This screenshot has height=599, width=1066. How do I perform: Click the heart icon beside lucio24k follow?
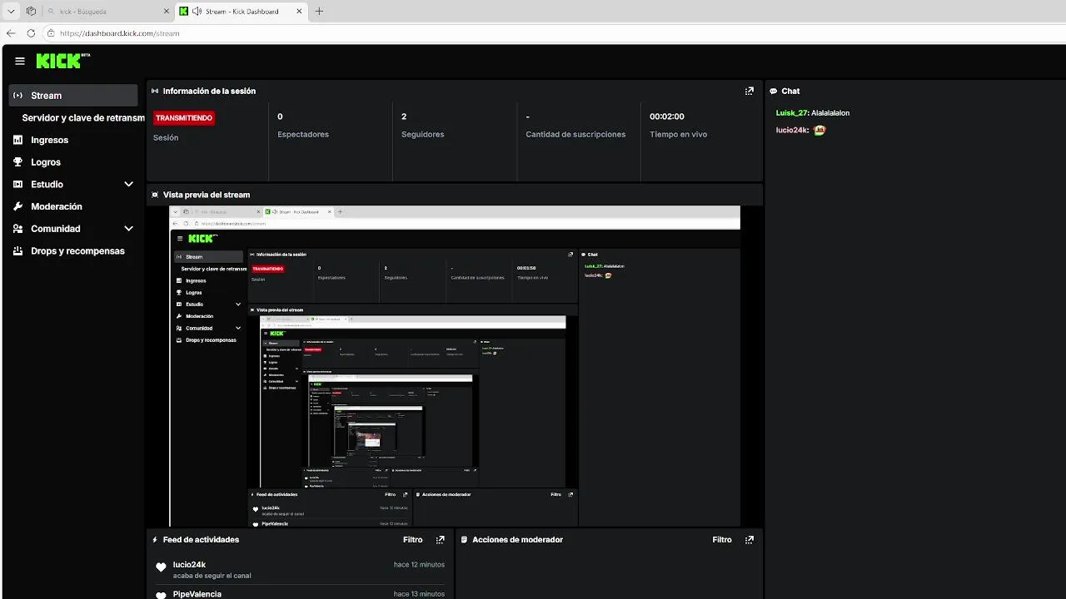161,567
